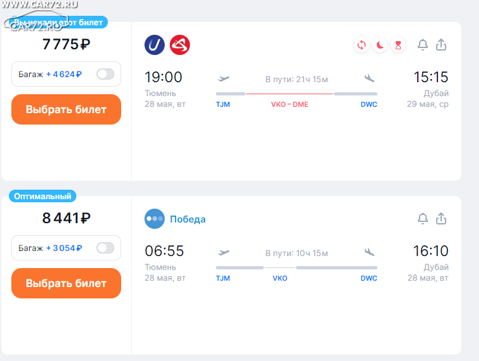Click the red transfer segment on route line
The image size is (479, 361).
[x=290, y=94]
